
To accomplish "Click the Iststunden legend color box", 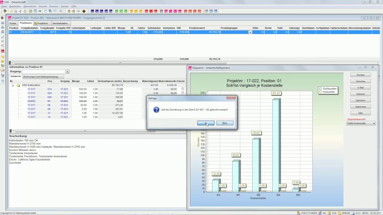I will (320, 92).
